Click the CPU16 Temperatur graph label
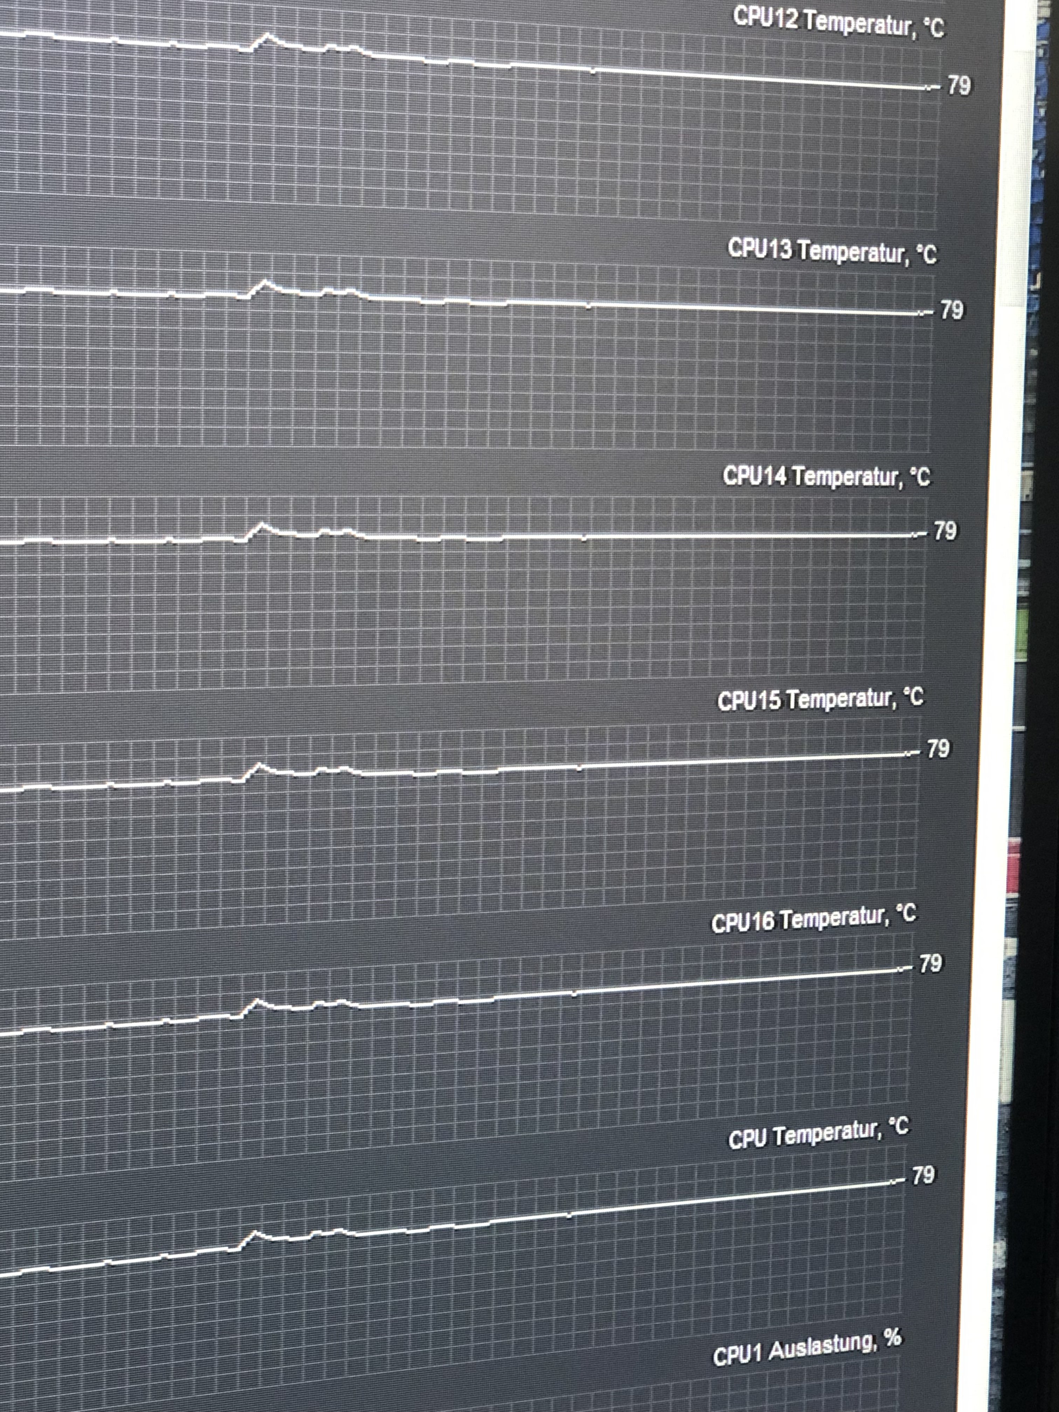 tap(813, 919)
